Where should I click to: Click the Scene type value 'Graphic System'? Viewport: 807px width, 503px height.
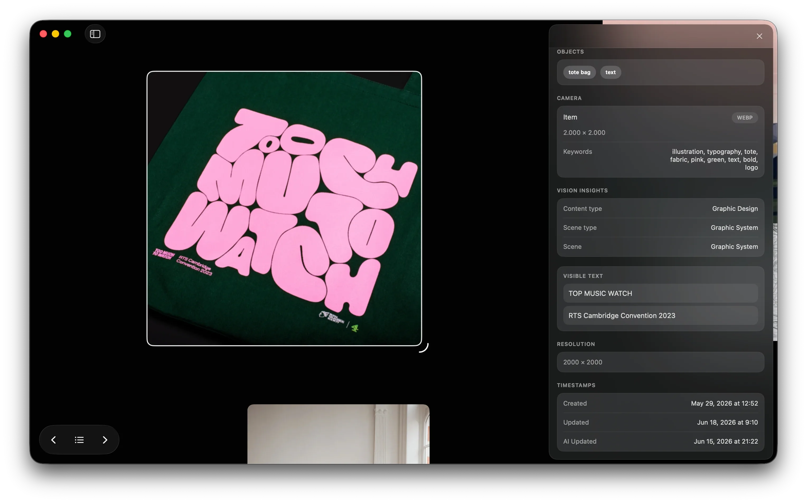coord(734,227)
